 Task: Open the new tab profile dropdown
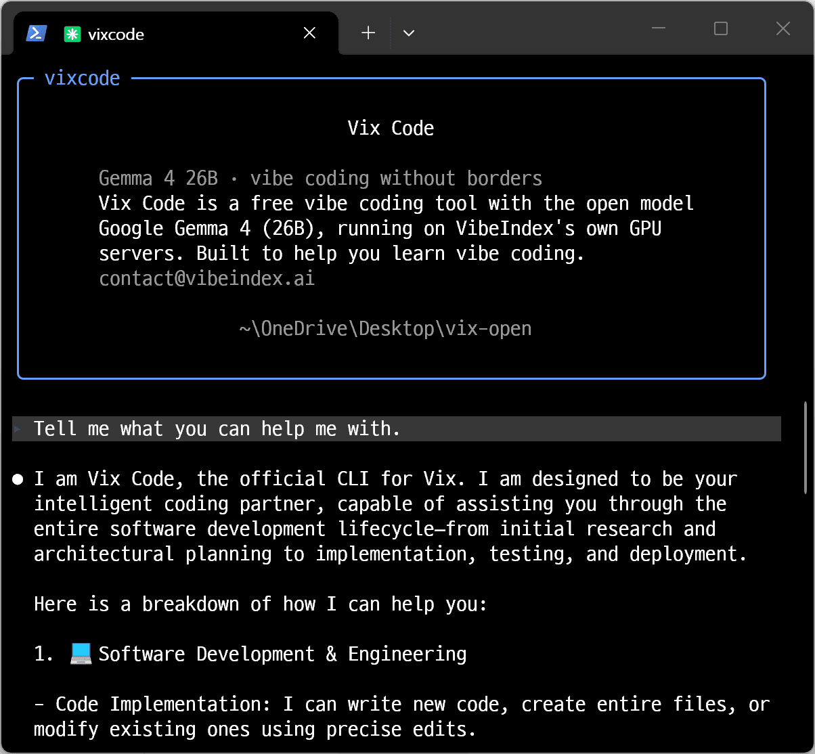pyautogui.click(x=408, y=32)
